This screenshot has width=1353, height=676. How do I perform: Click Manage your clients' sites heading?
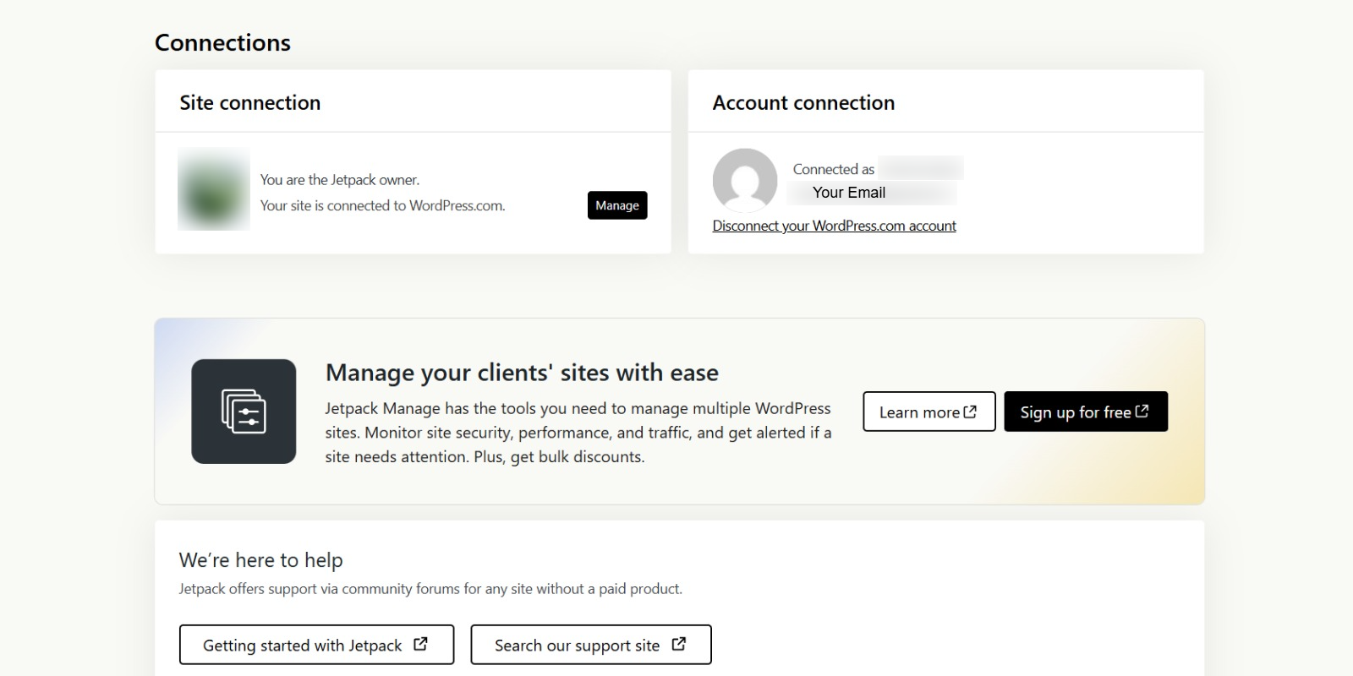click(x=522, y=373)
